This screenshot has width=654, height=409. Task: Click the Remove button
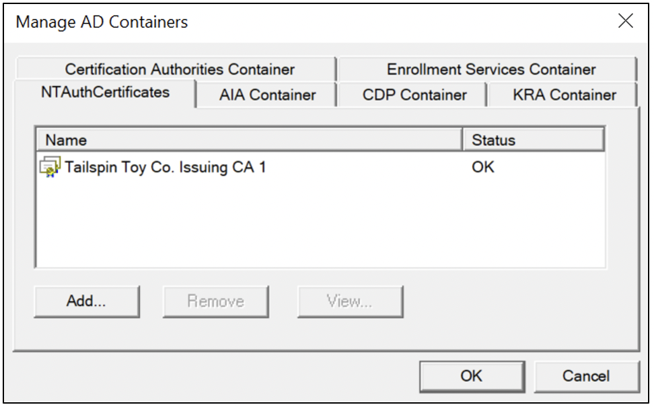pyautogui.click(x=215, y=301)
